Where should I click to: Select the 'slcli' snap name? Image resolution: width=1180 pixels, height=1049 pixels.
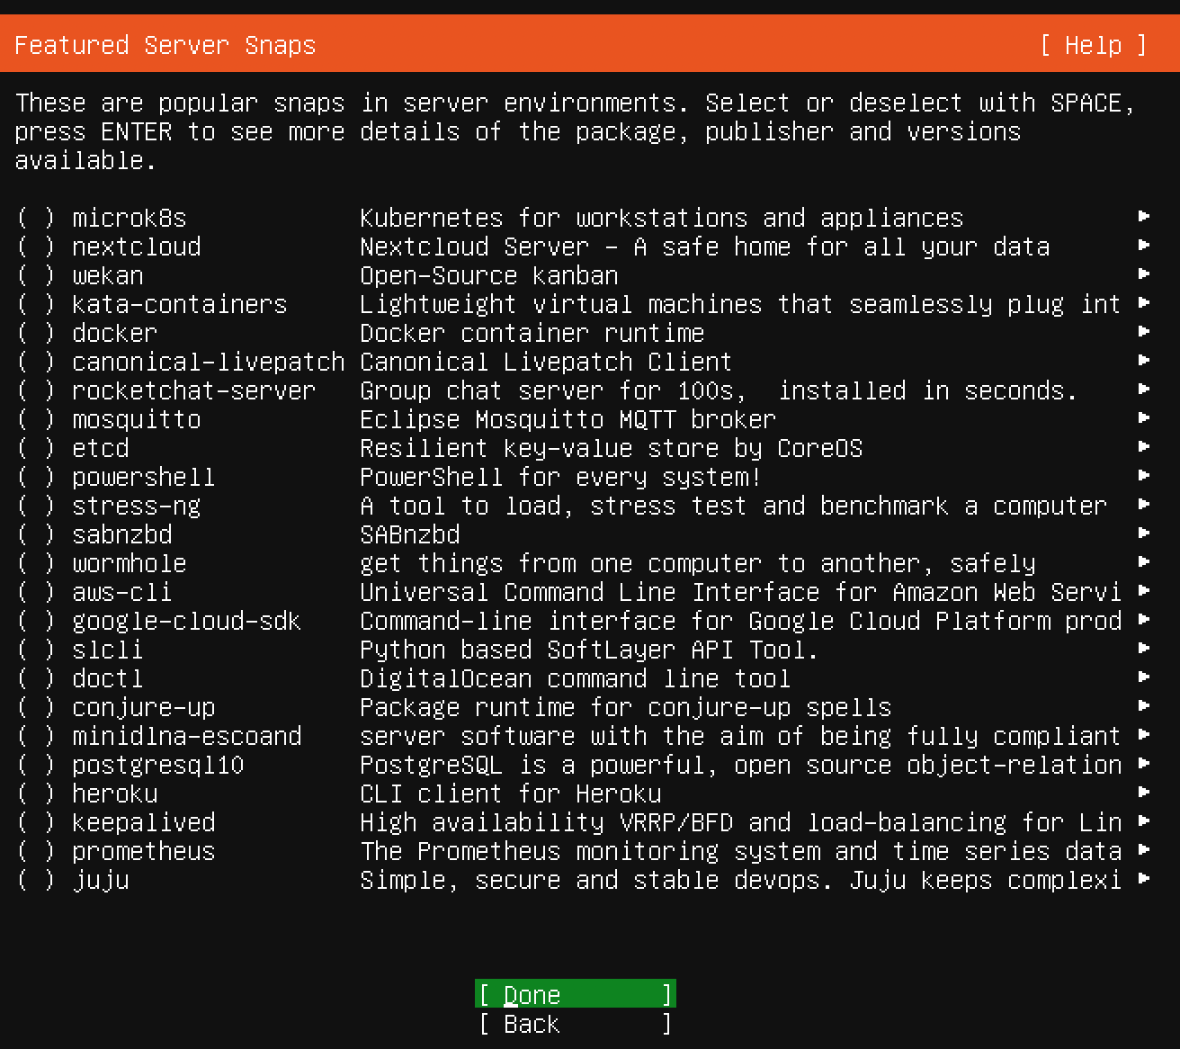coord(108,650)
